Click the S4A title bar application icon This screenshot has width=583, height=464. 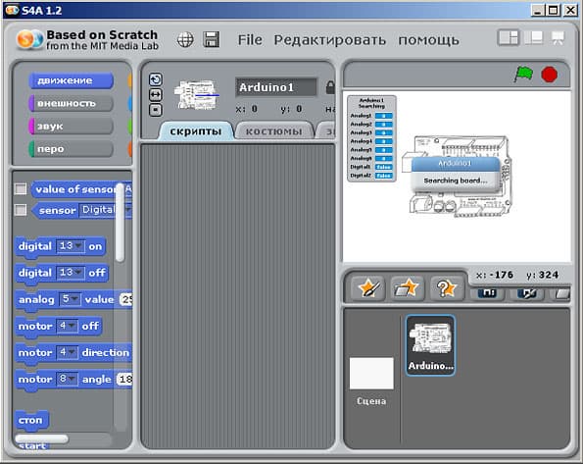(x=13, y=10)
